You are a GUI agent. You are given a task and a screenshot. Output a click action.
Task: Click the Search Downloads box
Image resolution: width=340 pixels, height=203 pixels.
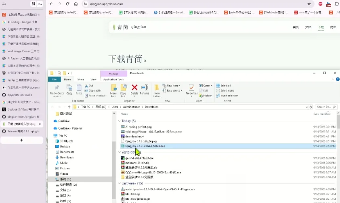click(326, 107)
